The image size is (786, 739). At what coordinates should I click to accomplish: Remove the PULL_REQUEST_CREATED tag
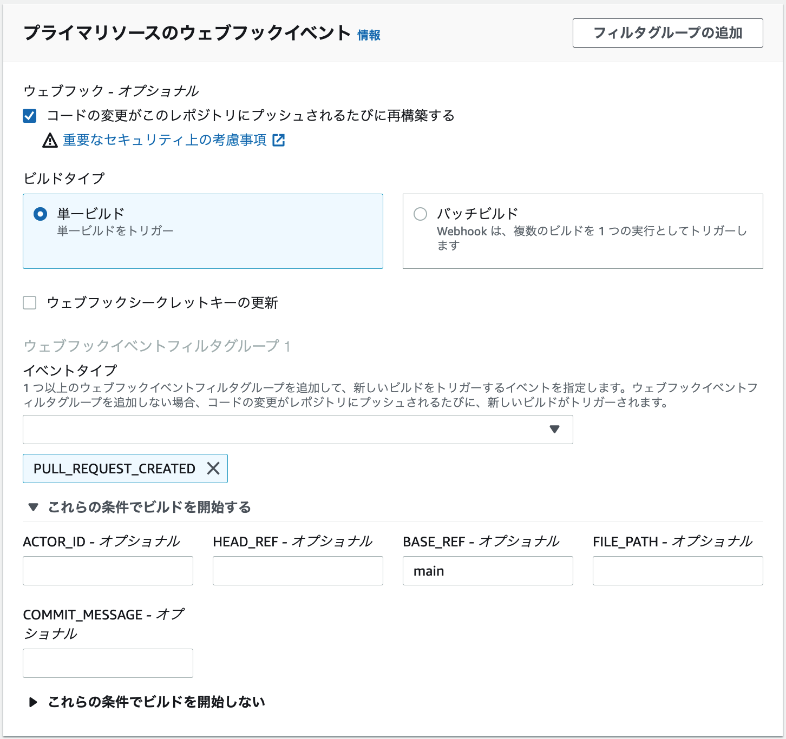[213, 469]
